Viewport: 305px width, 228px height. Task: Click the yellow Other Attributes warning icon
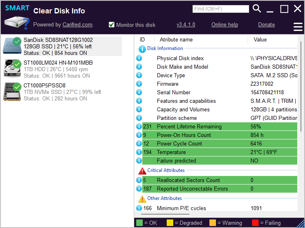coord(142,199)
